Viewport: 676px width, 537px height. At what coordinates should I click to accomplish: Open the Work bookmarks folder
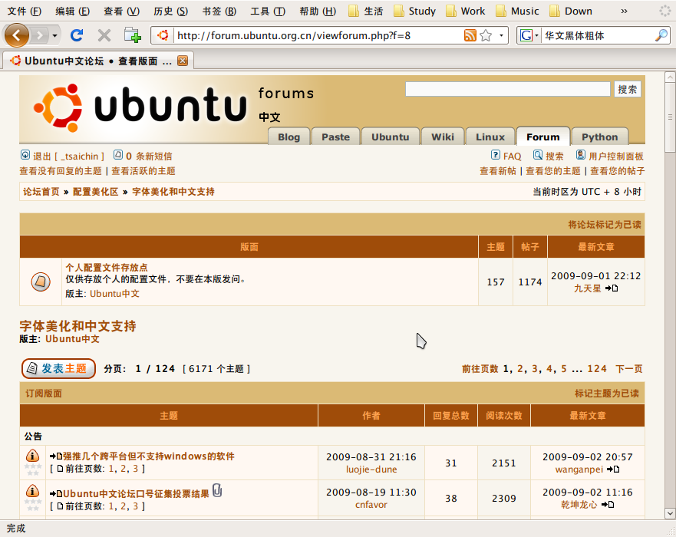click(466, 12)
